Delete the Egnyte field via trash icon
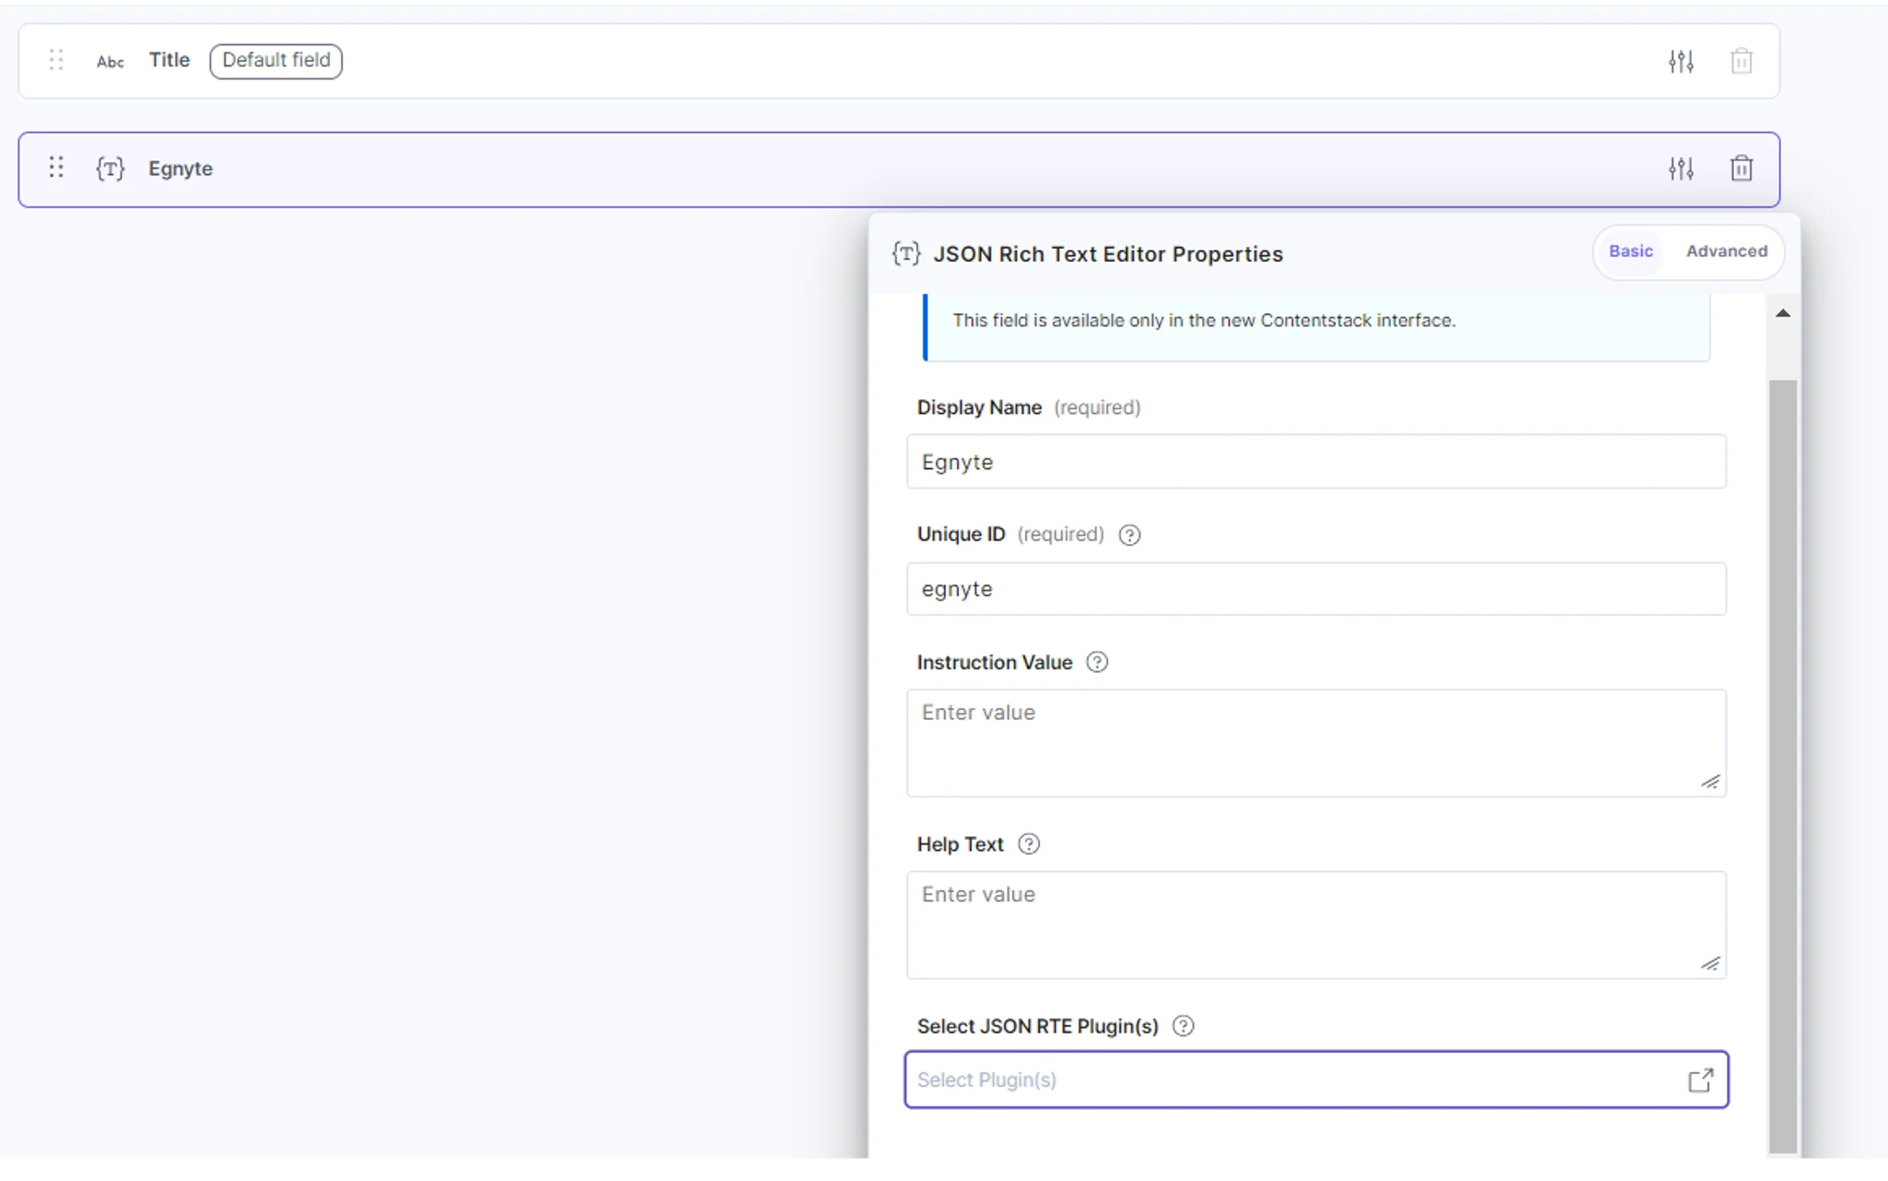 tap(1740, 169)
